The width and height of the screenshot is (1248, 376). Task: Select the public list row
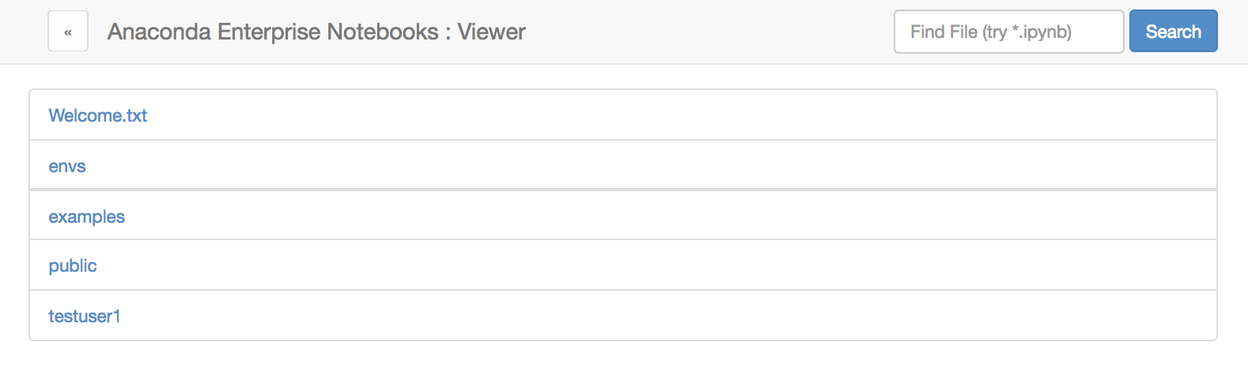tap(623, 265)
